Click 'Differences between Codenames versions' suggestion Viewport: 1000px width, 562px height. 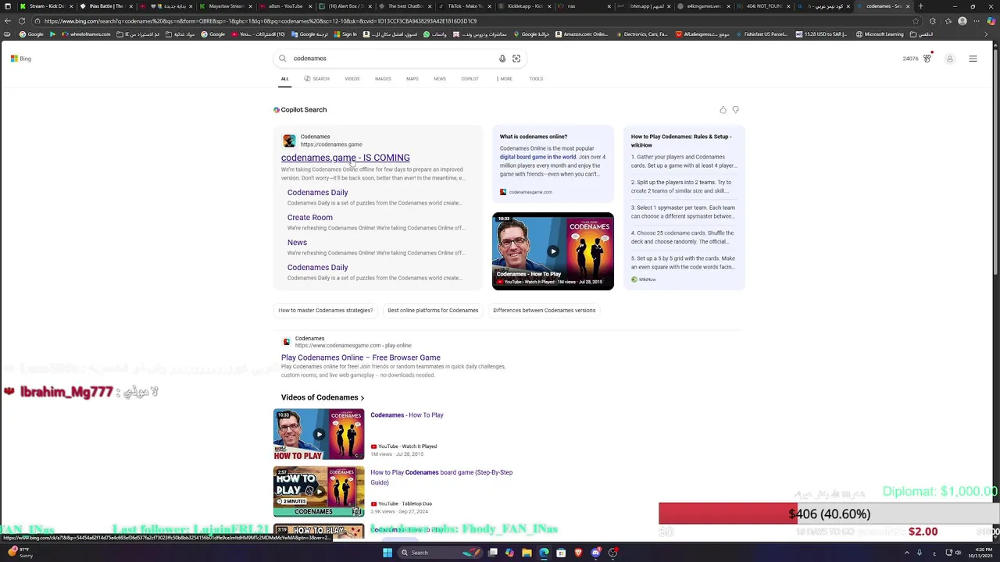[x=544, y=311]
